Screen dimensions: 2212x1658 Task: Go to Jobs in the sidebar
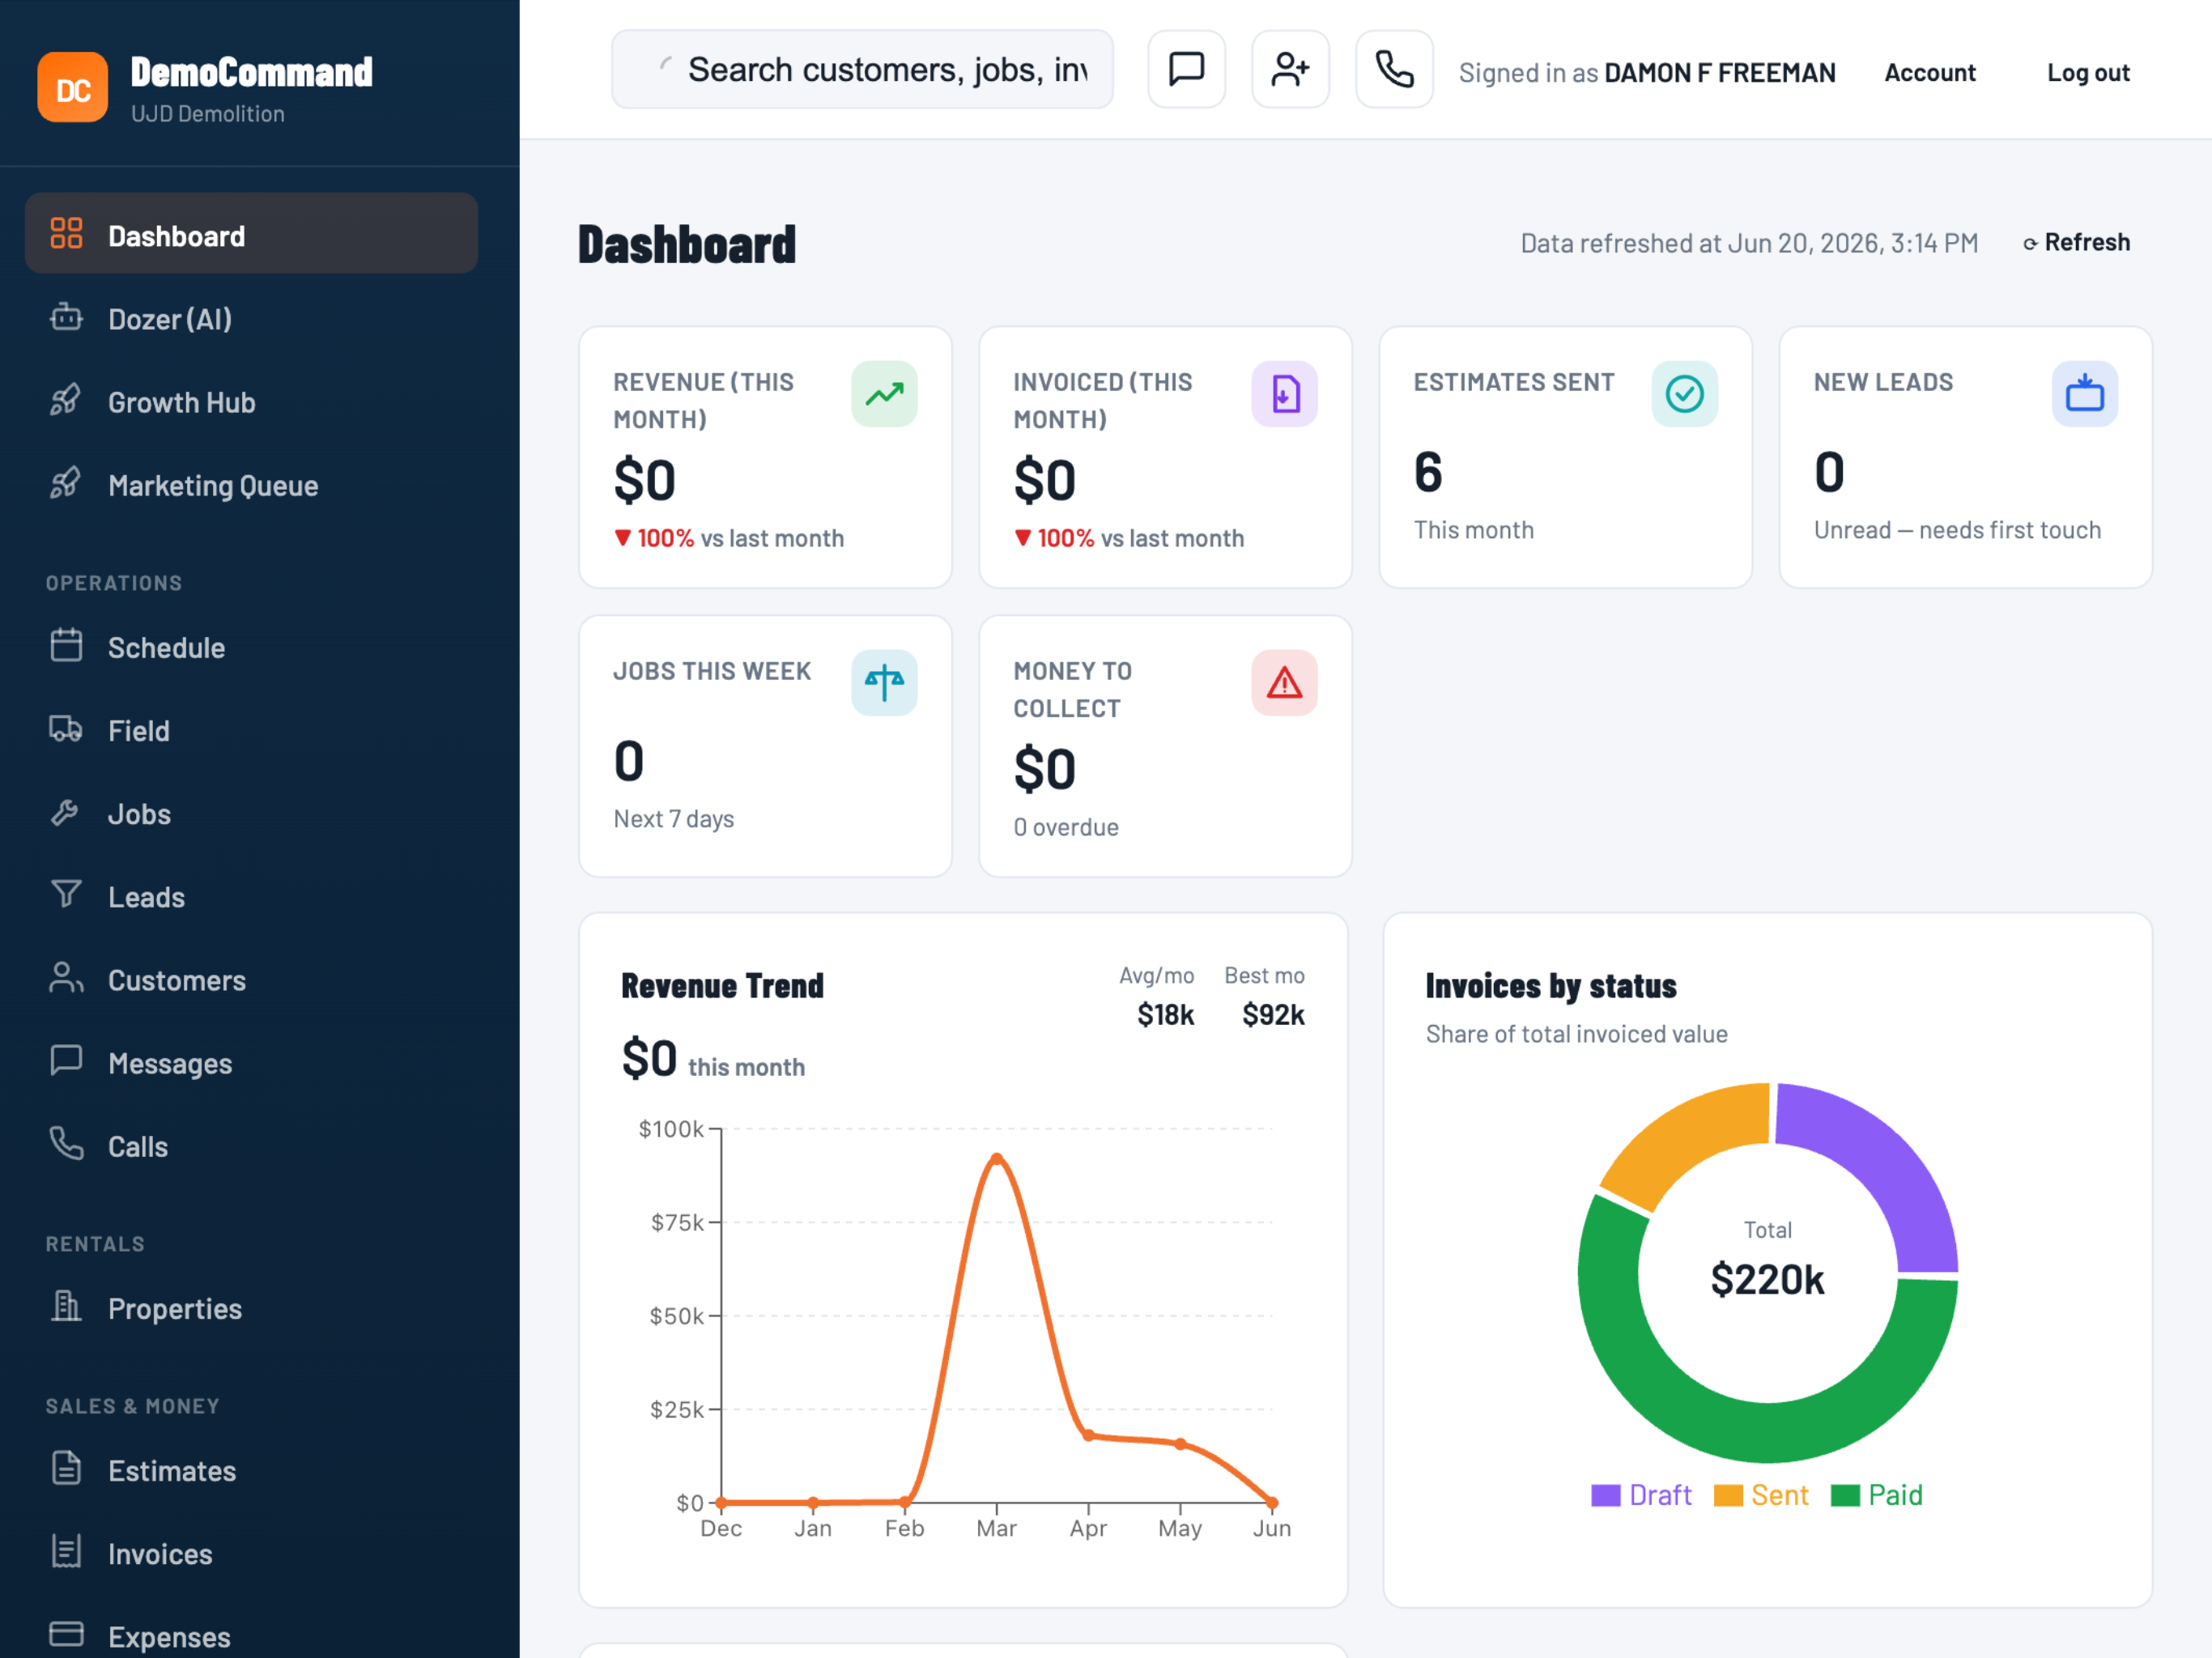(x=251, y=814)
